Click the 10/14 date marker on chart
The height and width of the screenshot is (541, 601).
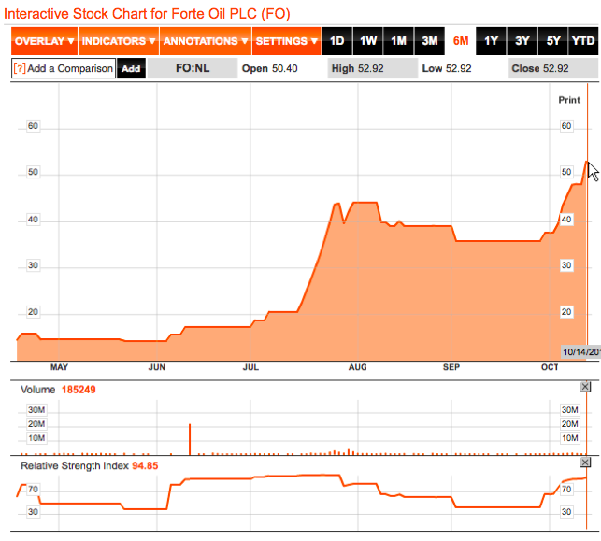click(x=580, y=351)
